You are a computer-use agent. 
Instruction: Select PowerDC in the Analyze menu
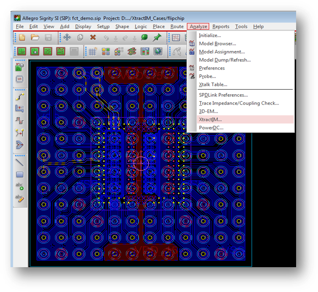[211, 127]
